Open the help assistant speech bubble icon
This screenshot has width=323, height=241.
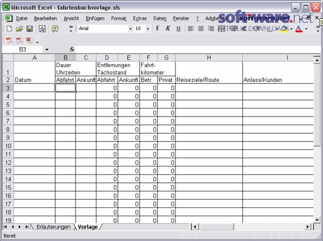pyautogui.click(x=55, y=28)
